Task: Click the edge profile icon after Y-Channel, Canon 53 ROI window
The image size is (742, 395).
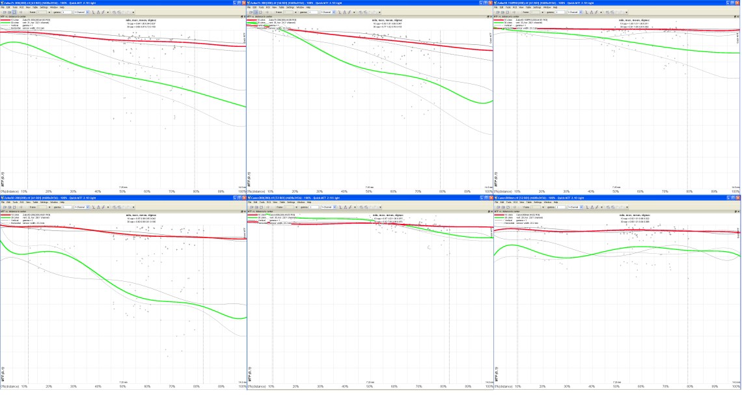Action: 341,207
